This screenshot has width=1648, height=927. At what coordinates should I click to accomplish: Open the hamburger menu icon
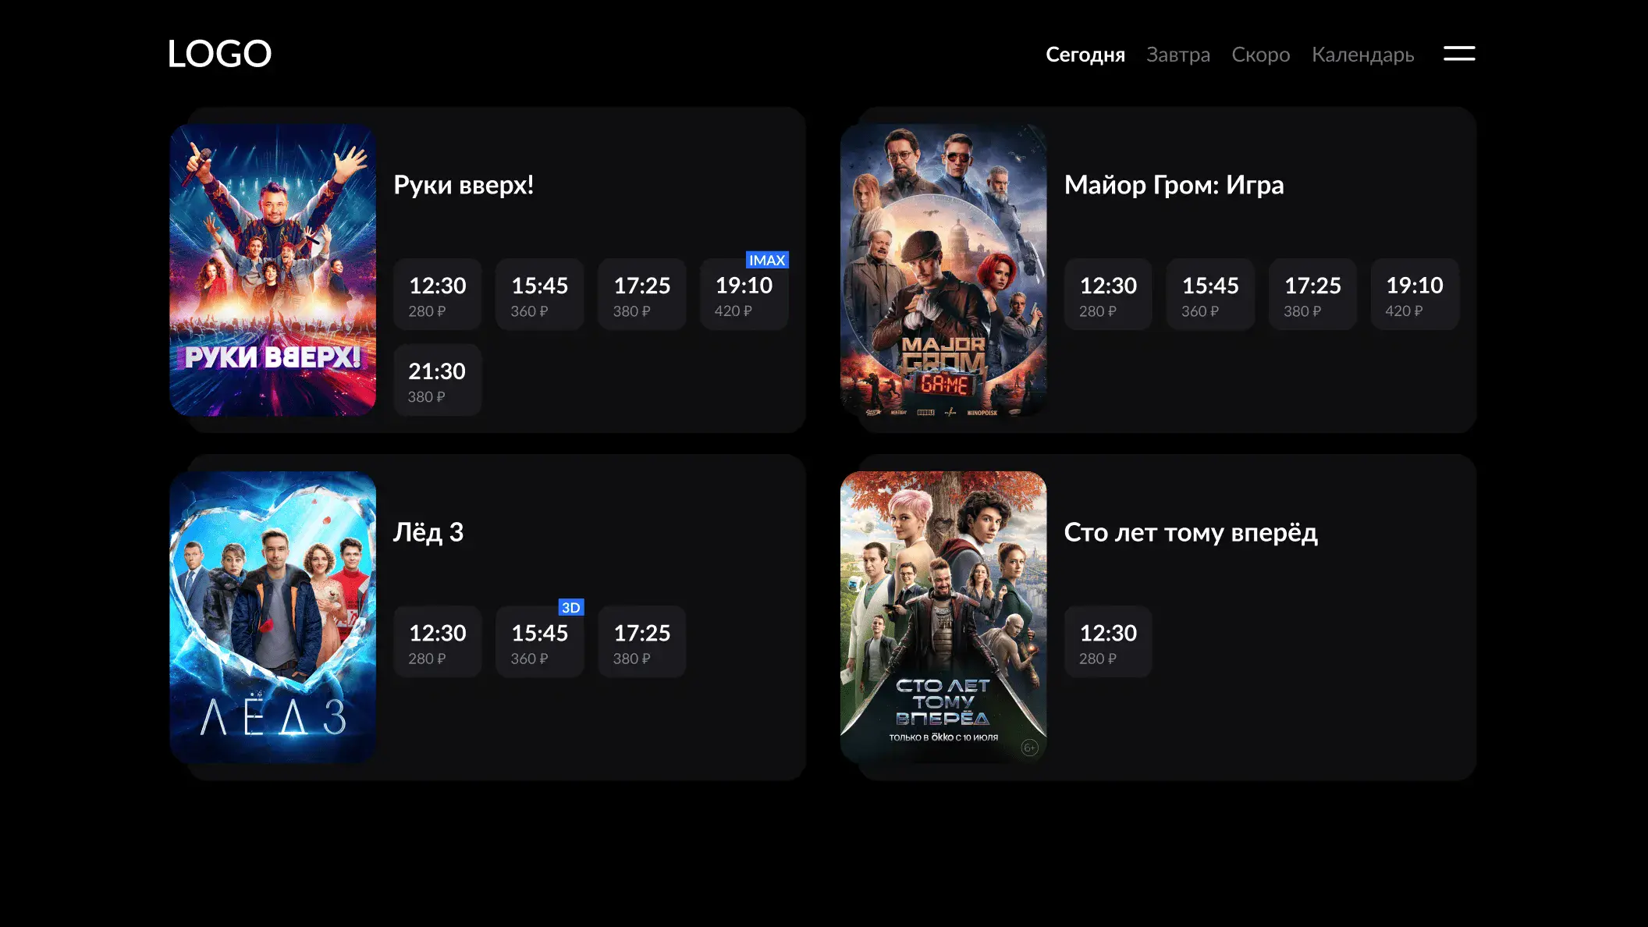pyautogui.click(x=1458, y=53)
